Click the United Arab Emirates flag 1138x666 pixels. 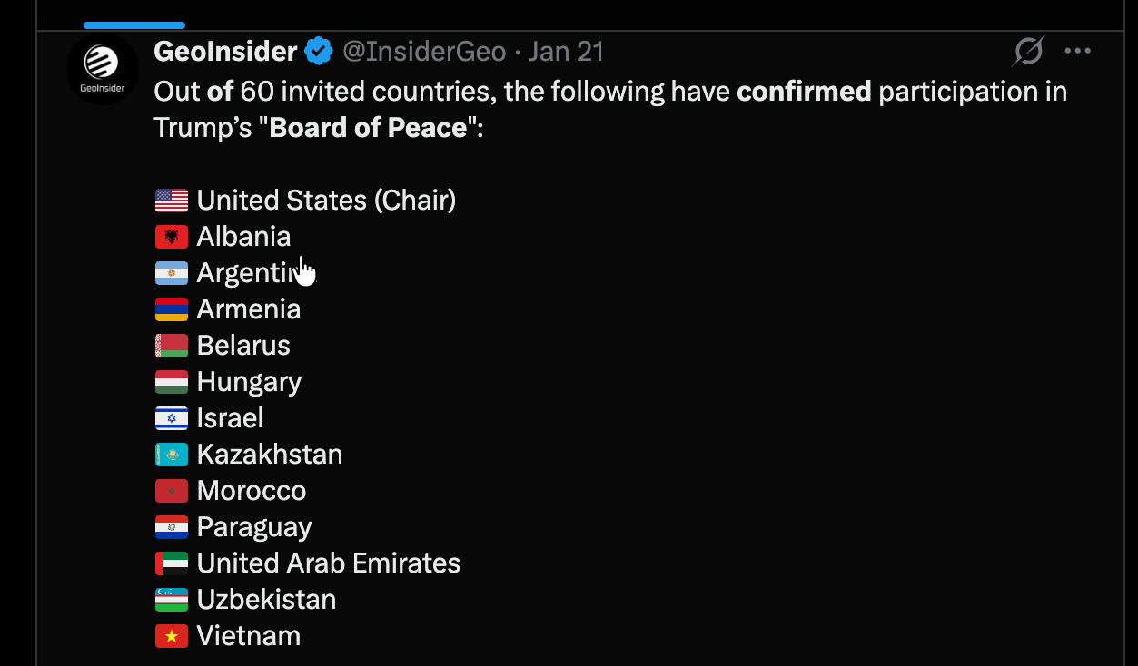coord(172,563)
